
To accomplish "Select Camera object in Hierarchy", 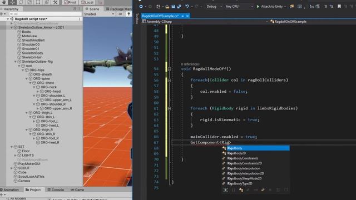I will click(x=24, y=181).
